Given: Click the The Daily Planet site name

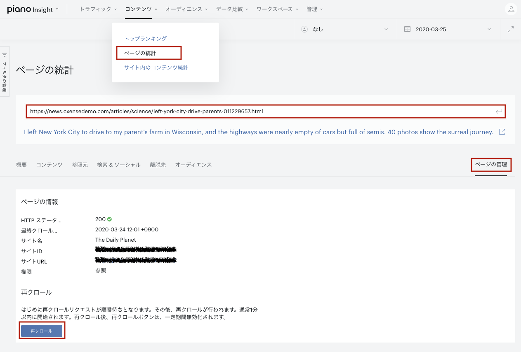Looking at the screenshot, I should (116, 240).
